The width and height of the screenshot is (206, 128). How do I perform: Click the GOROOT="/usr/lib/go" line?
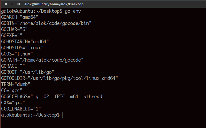click(x=28, y=72)
